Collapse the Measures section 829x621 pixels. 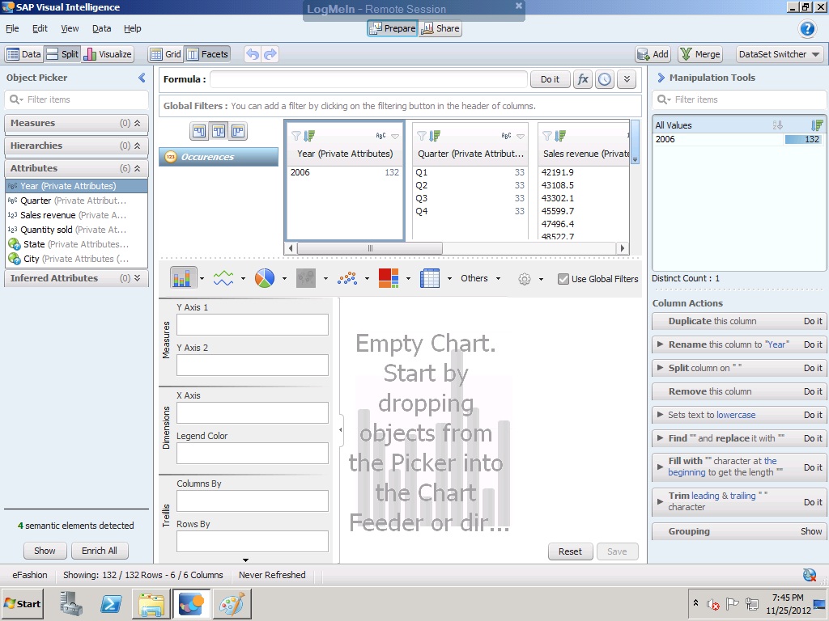point(137,123)
